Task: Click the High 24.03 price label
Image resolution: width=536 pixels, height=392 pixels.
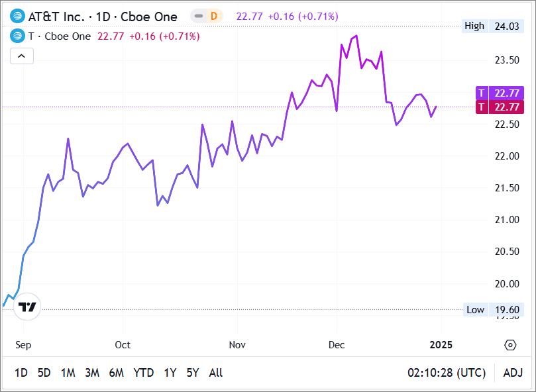Action: point(492,26)
